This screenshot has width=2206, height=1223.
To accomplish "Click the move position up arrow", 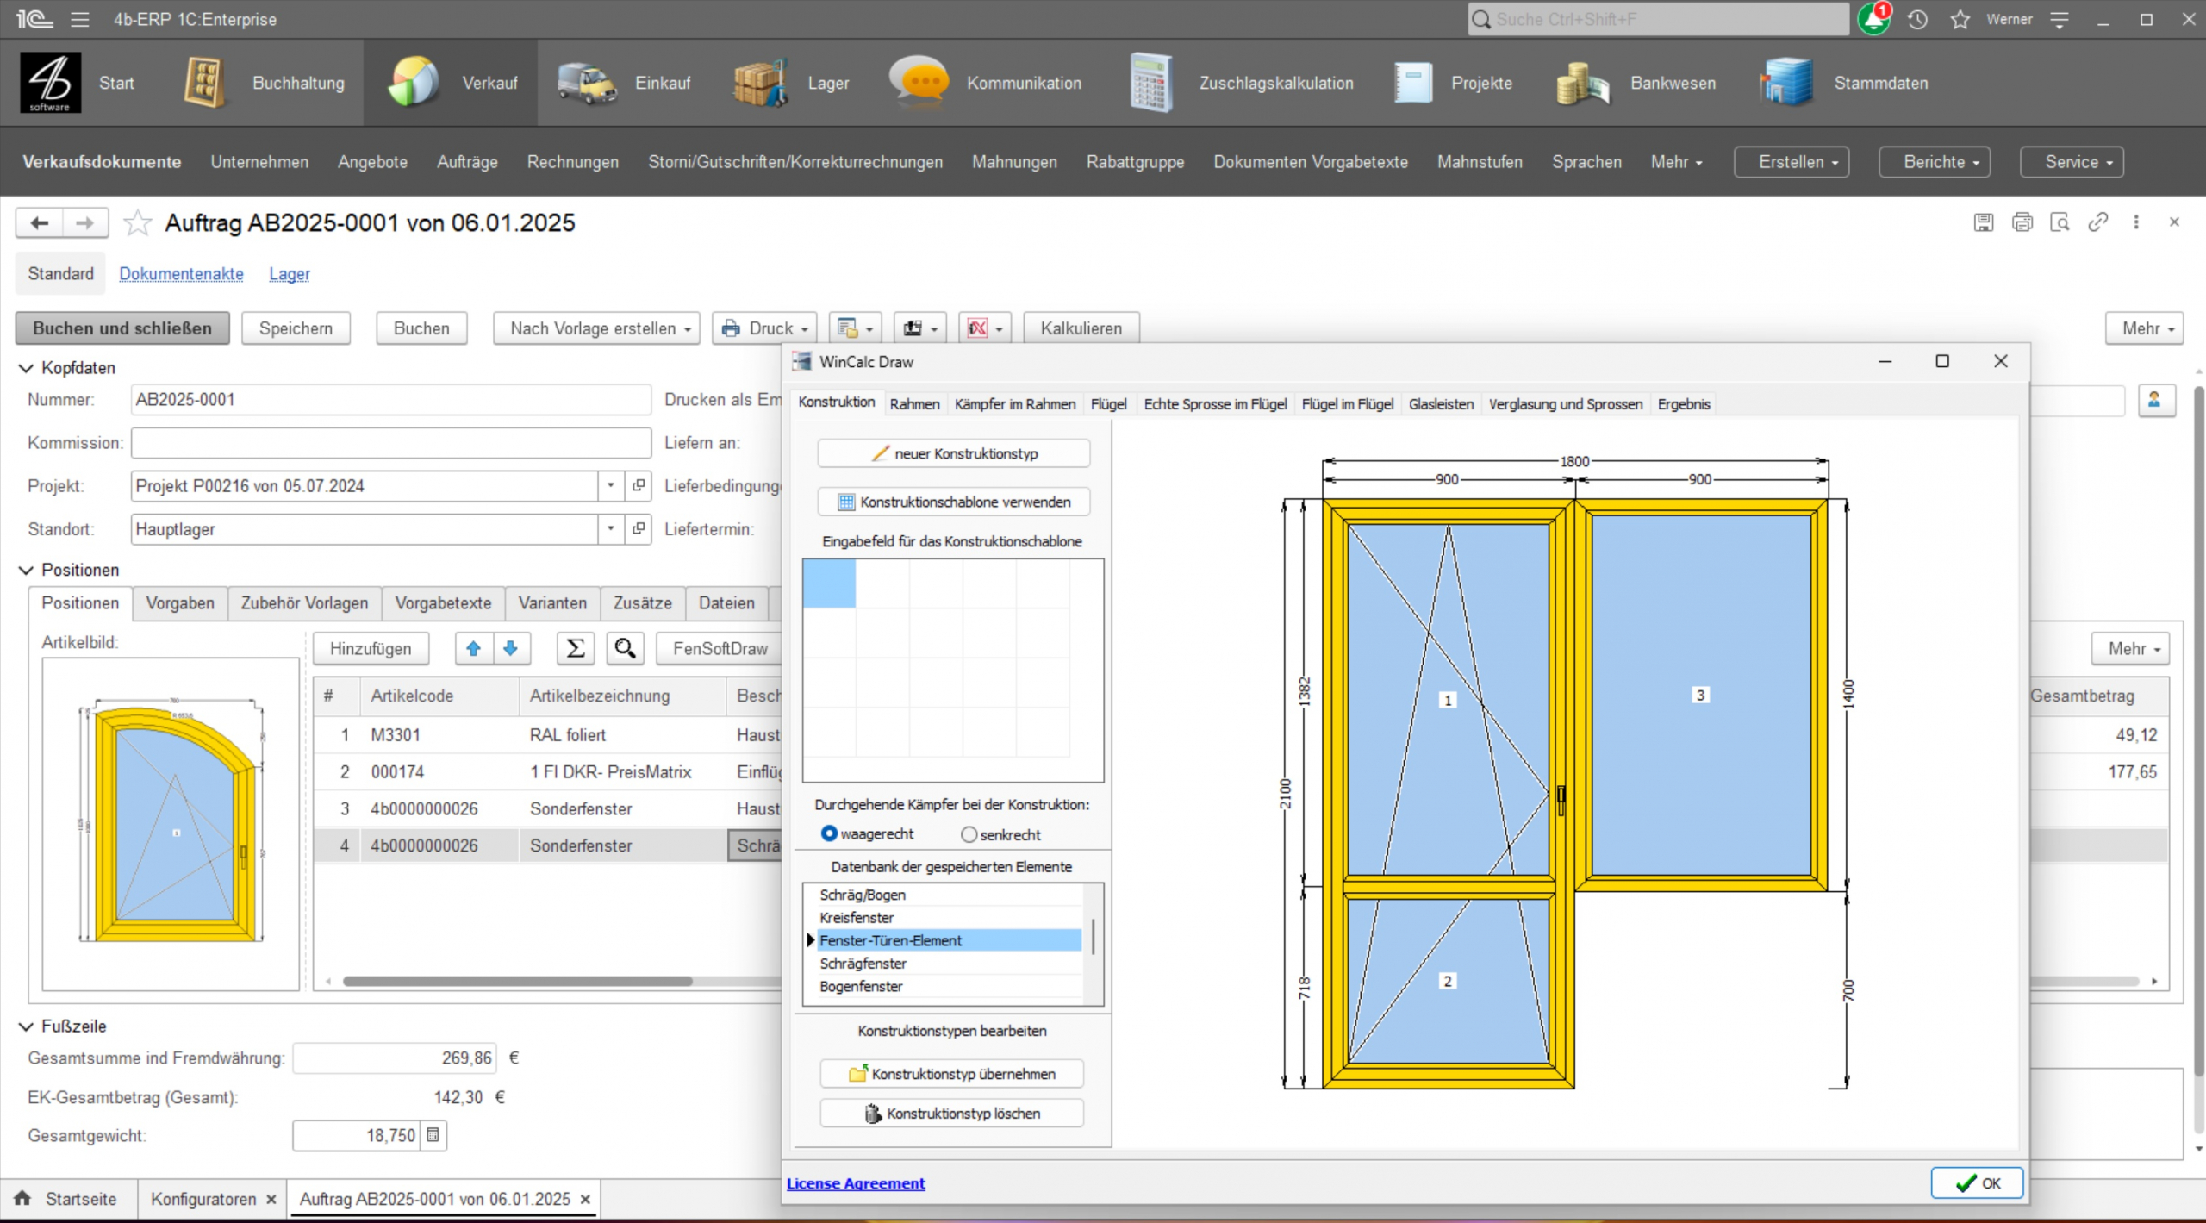I will (473, 649).
